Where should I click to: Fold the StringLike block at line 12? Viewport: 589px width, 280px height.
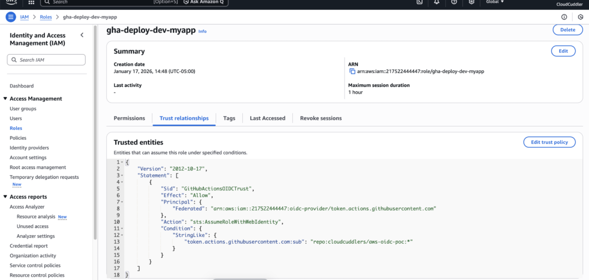click(x=123, y=235)
